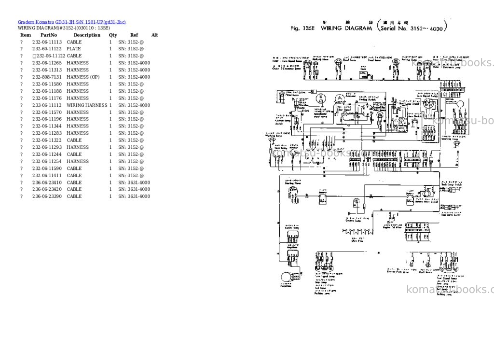Click the Alt column header
Screen dimensions: 494x350
(155, 35)
